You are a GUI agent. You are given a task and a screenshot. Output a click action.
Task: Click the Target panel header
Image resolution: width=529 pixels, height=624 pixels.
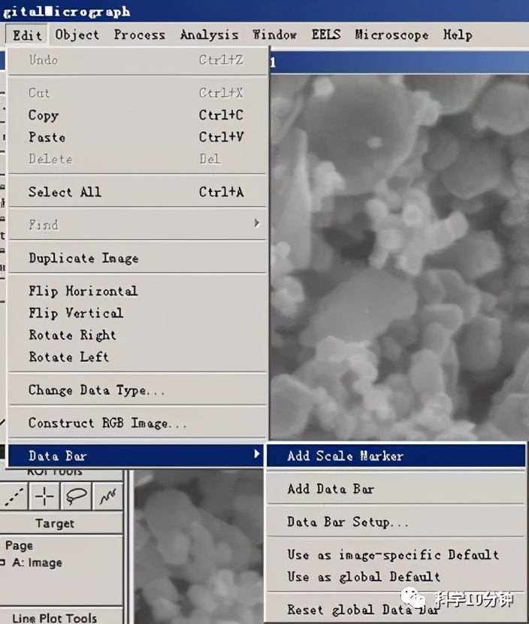(55, 523)
